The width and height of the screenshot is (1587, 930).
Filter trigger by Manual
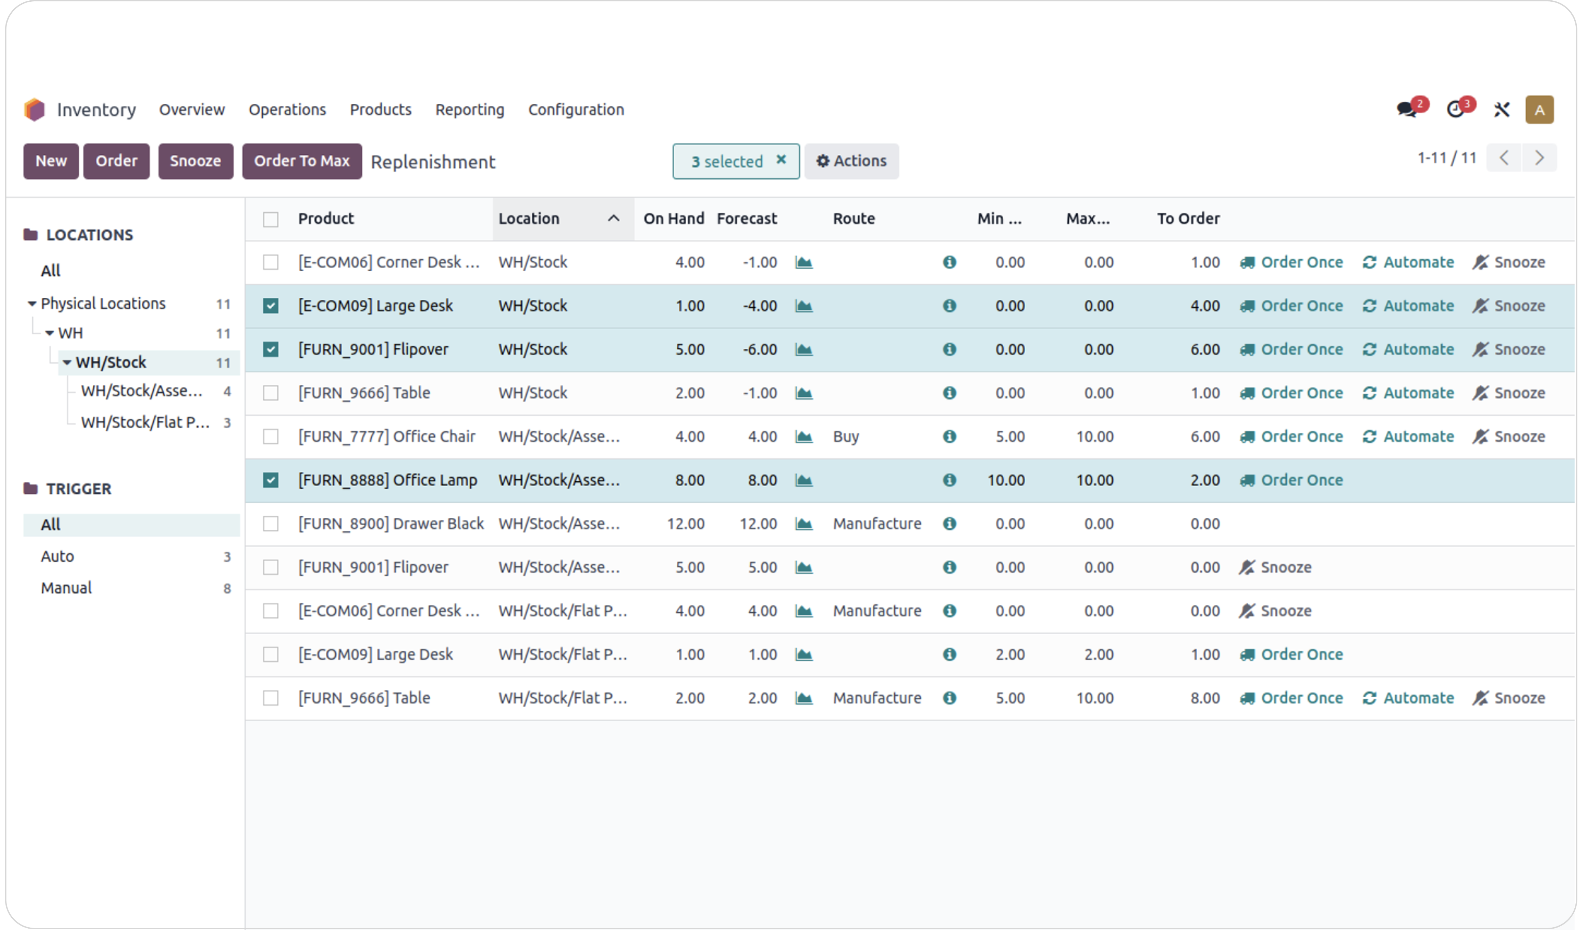66,588
